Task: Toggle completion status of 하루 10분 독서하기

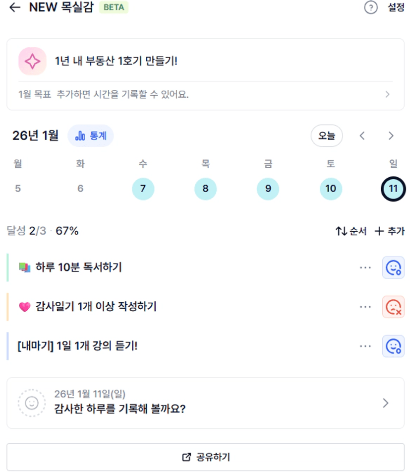Action: click(393, 268)
